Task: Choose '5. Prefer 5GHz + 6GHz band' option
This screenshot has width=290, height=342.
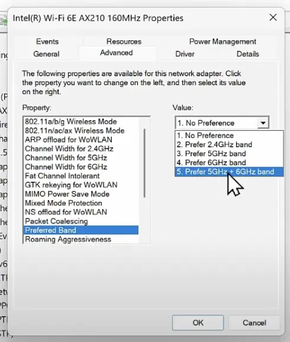Action: (x=229, y=172)
